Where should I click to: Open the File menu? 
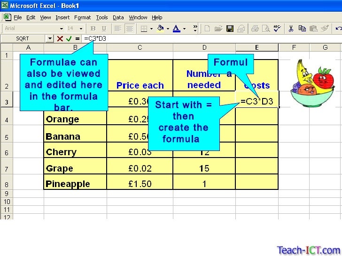(18, 17)
